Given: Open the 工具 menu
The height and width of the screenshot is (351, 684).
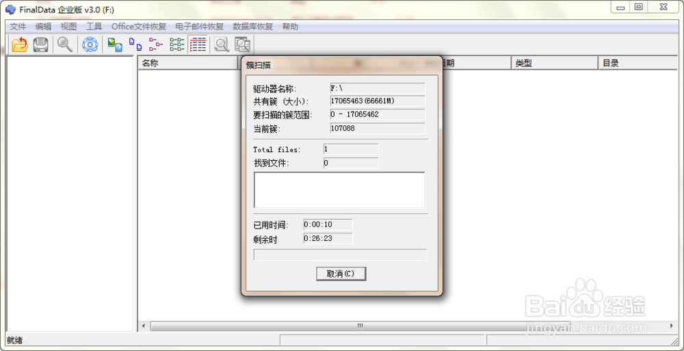Looking at the screenshot, I should tap(94, 27).
